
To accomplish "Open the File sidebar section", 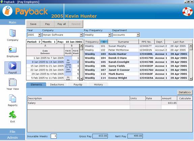I will (x=12, y=132).
